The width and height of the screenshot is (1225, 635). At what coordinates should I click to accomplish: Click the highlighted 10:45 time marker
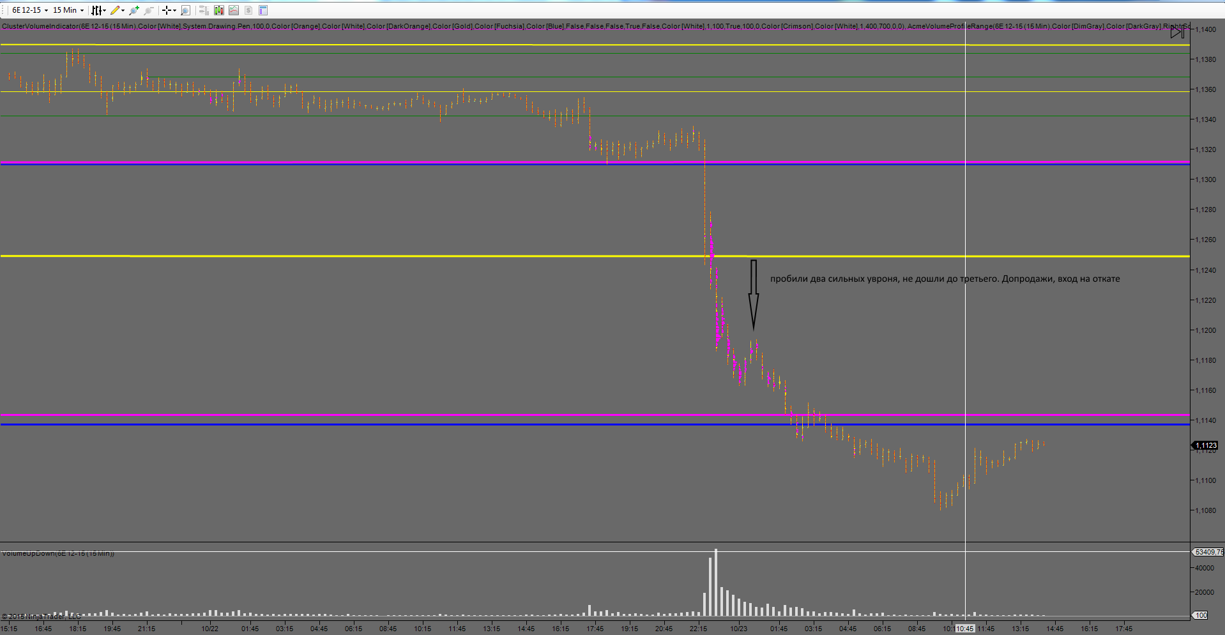point(964,629)
